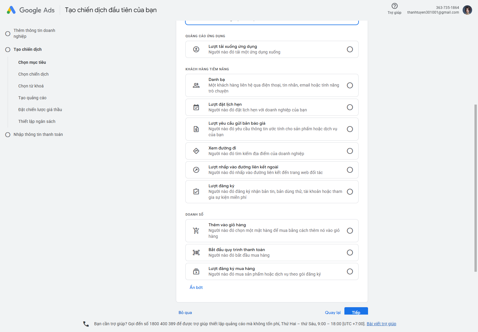This screenshot has width=478, height=332.
Task: Click the Bỏ qua link
Action: coord(185,313)
